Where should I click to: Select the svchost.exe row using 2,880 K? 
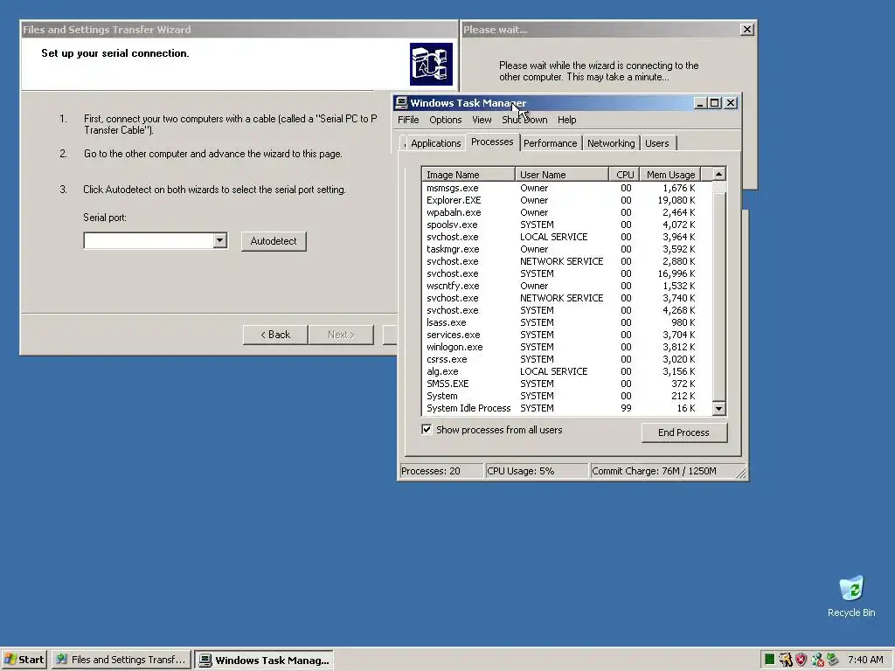coord(566,261)
